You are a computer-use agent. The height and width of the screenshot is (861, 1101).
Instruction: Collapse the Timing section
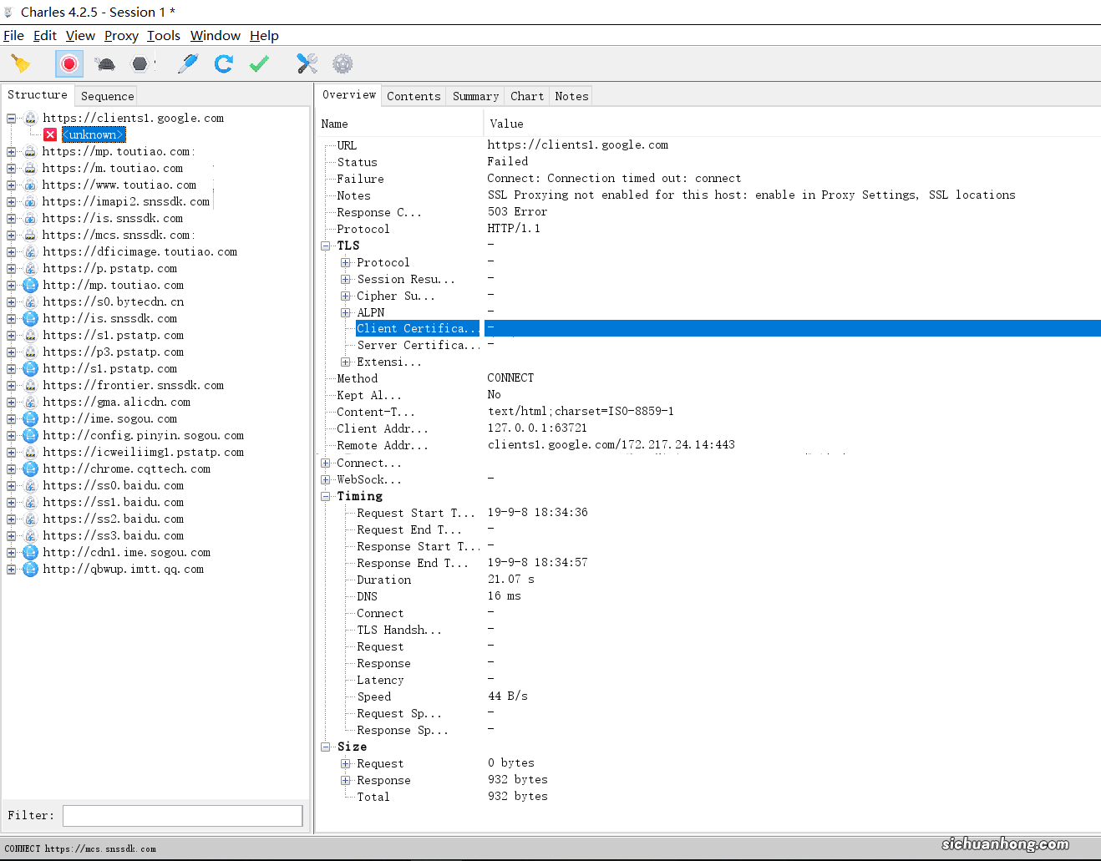(x=326, y=496)
